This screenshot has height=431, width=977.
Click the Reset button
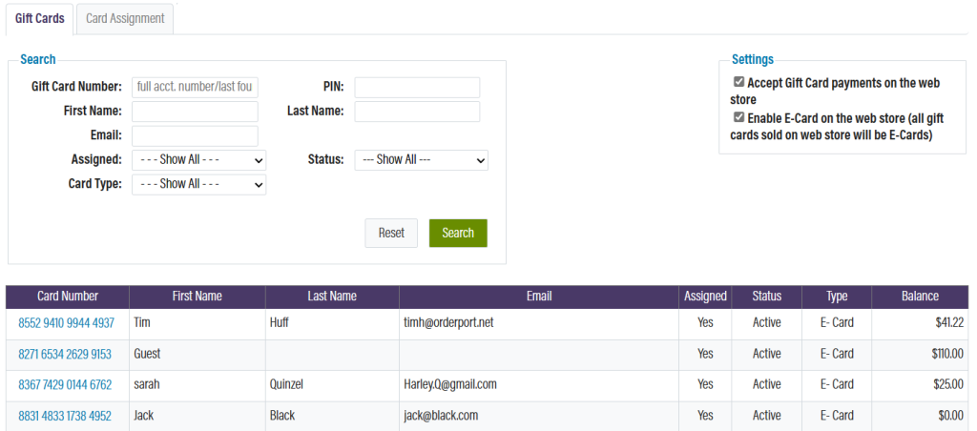391,233
